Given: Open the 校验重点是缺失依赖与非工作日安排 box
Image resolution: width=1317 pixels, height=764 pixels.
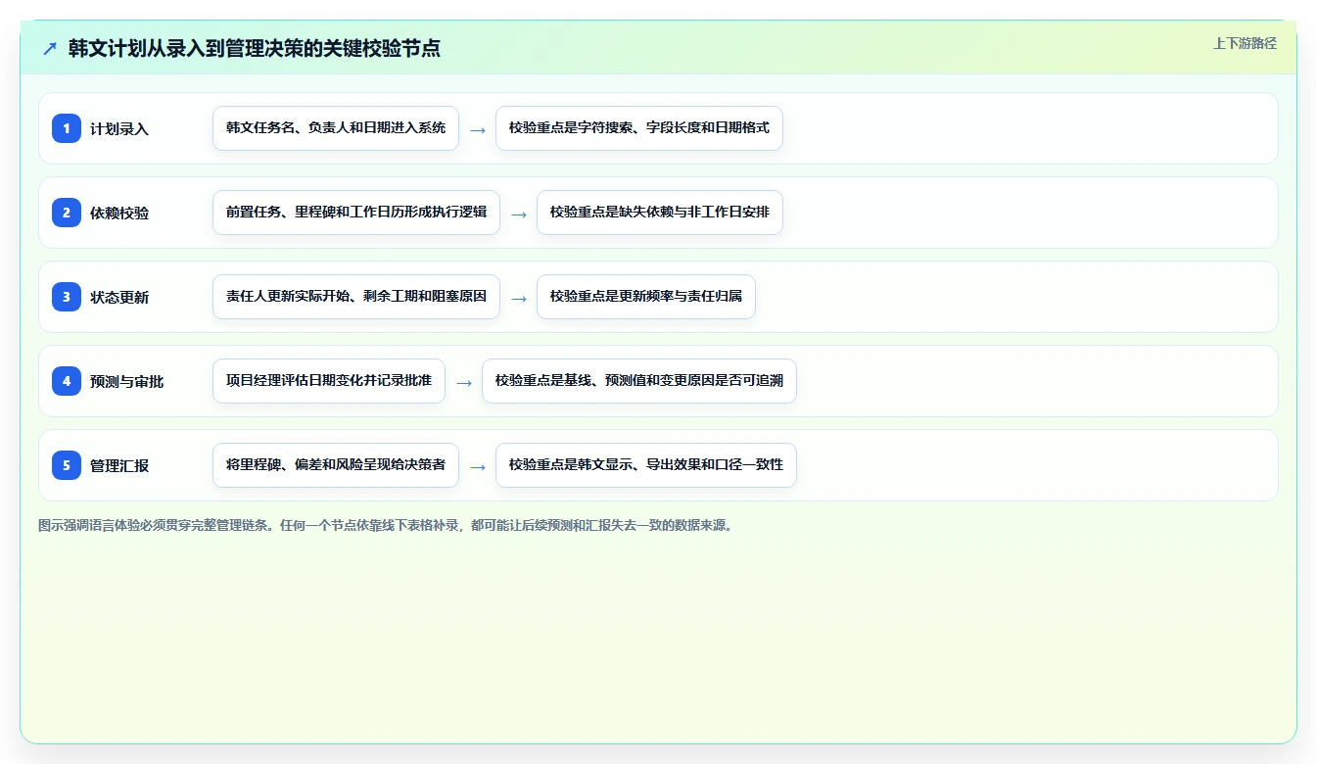Looking at the screenshot, I should (660, 213).
